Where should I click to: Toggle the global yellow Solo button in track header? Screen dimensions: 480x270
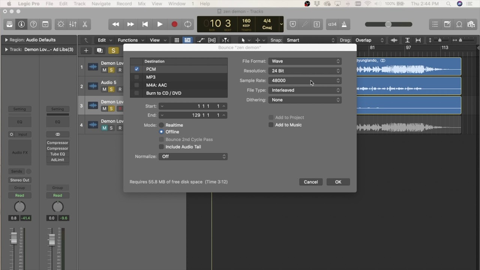pyautogui.click(x=113, y=50)
